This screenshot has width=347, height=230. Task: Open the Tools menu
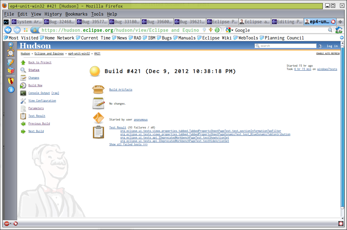click(97, 14)
